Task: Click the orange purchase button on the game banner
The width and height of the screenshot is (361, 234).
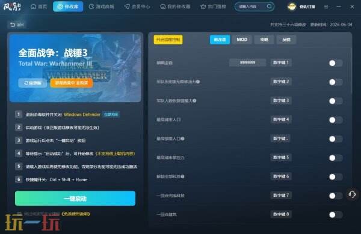Action: coord(72,83)
